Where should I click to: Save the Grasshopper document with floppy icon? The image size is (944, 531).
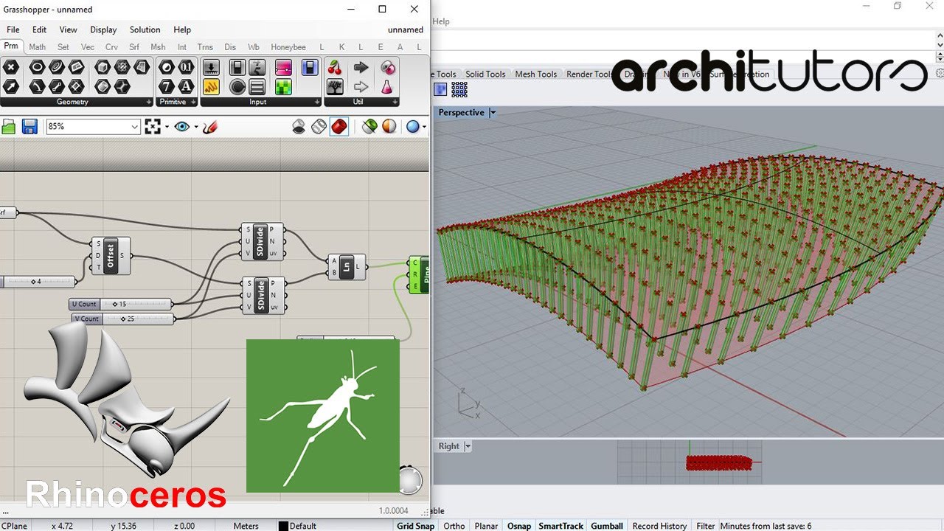(x=29, y=127)
